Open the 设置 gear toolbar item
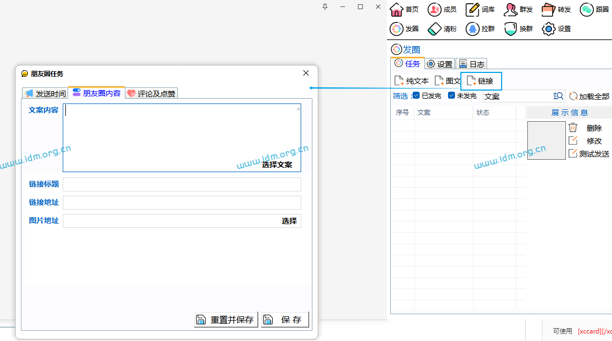This screenshot has height=341, width=612. click(557, 28)
